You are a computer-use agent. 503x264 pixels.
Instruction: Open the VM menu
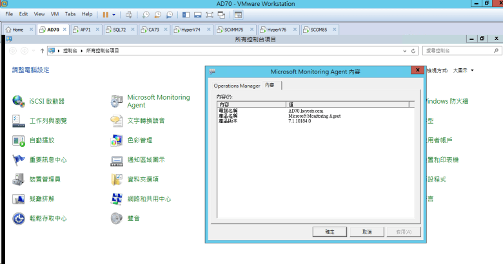pyautogui.click(x=54, y=14)
